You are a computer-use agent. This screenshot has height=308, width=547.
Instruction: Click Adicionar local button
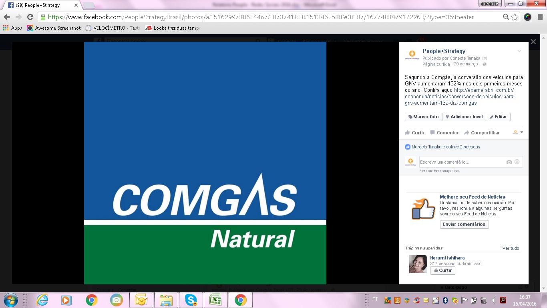(464, 117)
